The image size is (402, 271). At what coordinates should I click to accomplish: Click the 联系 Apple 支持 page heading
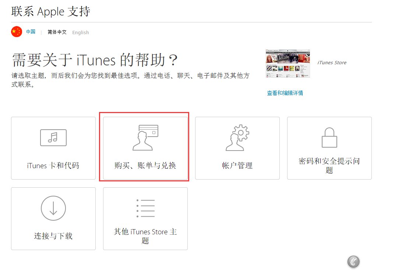50,11
